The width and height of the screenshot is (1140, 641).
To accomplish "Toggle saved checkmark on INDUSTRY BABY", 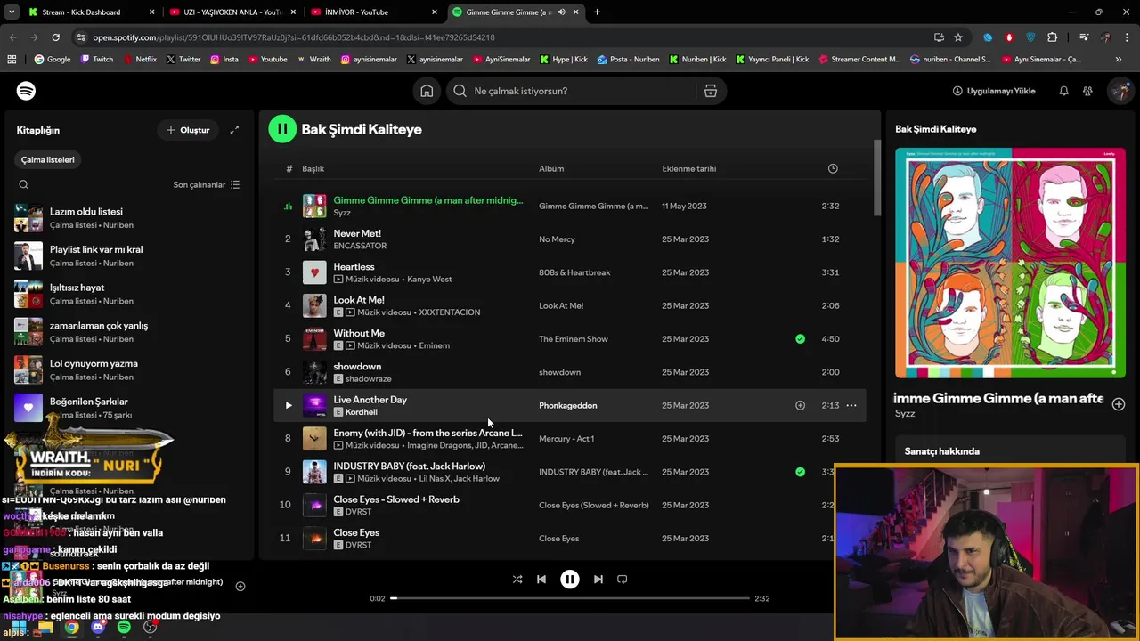I will click(x=800, y=472).
